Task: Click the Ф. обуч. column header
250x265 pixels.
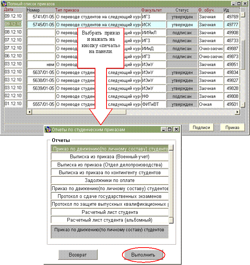Action: [206, 10]
